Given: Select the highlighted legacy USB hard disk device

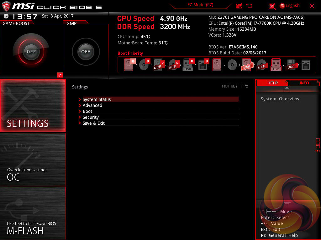Looking at the screenshot, I should click(247, 65).
